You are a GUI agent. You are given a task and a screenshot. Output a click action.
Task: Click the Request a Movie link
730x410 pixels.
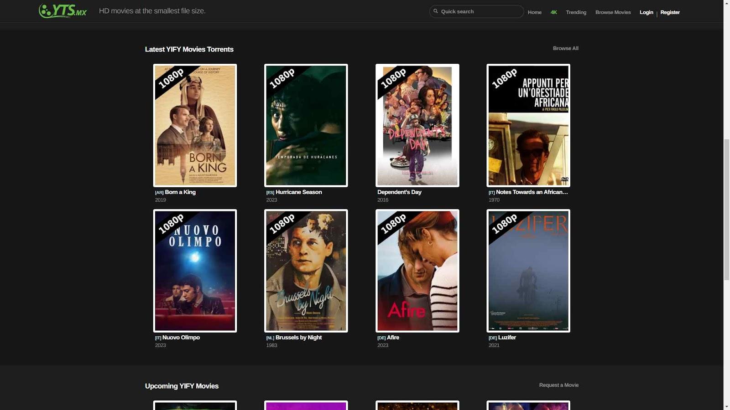click(x=558, y=385)
